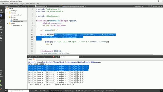Start debugging with green bug arrow
This screenshot has height=92, width=163.
coord(1,85)
